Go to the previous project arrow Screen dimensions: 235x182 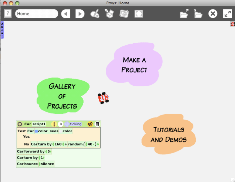(x=66, y=14)
